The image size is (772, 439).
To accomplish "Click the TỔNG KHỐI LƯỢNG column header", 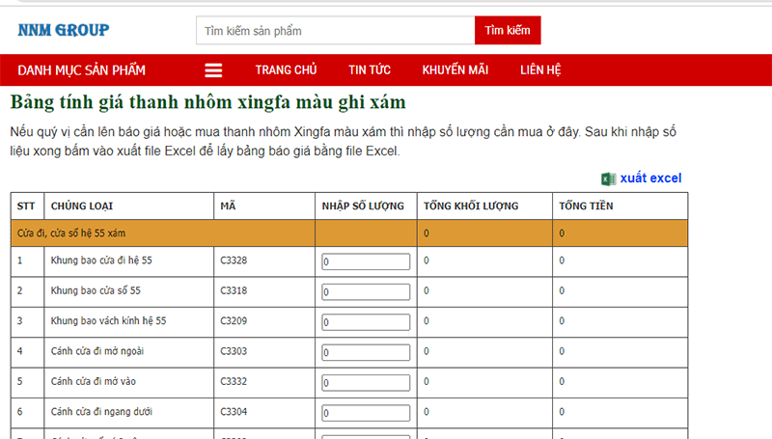I will (484, 206).
